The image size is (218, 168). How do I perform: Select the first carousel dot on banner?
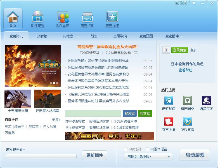tap(51, 83)
